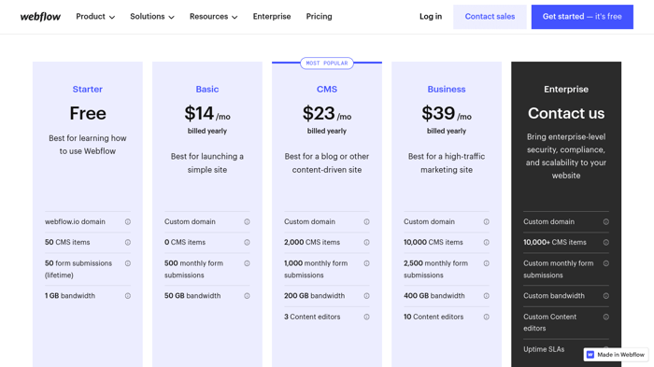This screenshot has height=367, width=654.
Task: Open info for Custom monthly form submissions
Action: (606, 263)
